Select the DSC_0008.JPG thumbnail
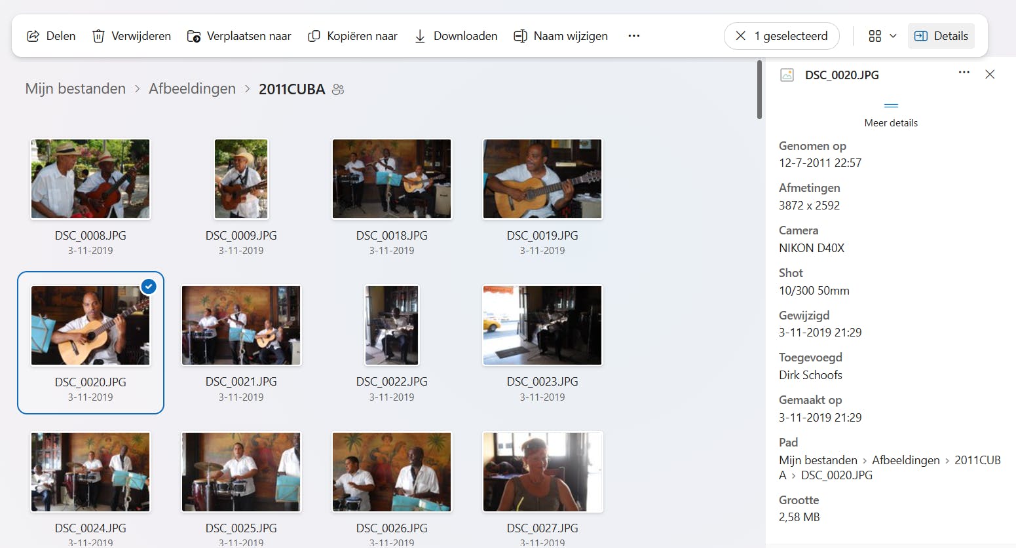1016x548 pixels. pos(90,179)
